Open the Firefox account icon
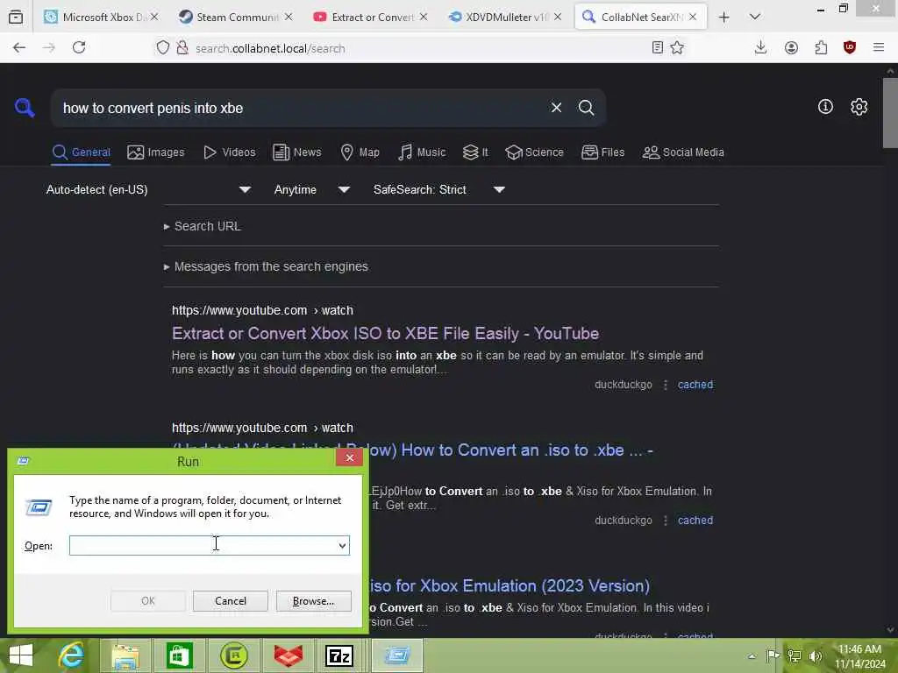Viewport: 898px width, 673px height. point(791,47)
